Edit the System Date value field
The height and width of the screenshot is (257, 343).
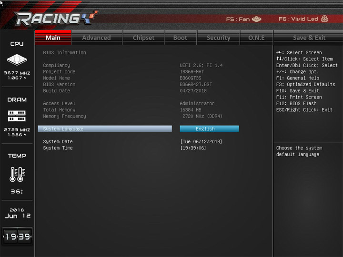201,142
